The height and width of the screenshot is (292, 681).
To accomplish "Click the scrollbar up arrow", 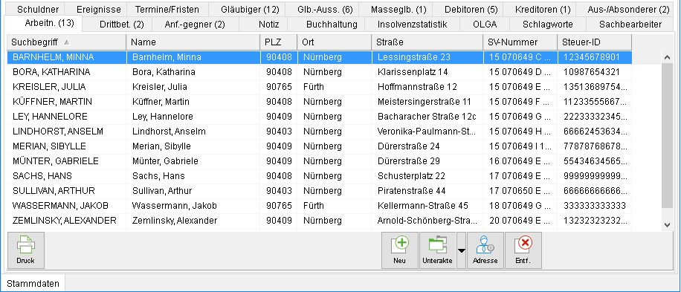I will click(668, 56).
